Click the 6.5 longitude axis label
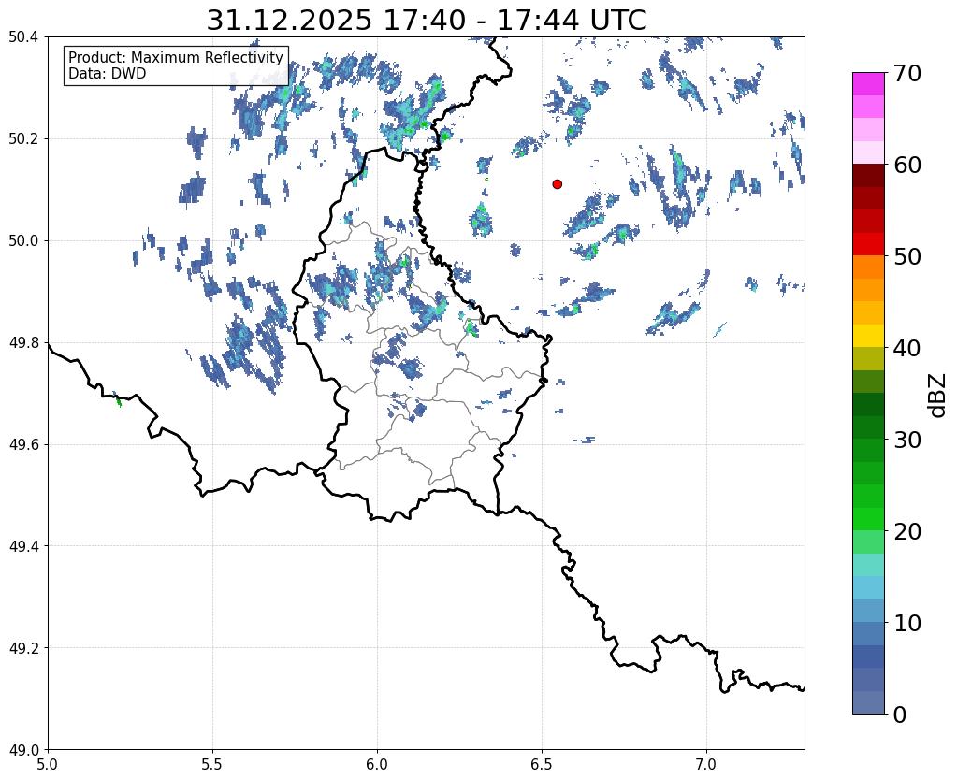Image resolution: width=957 pixels, height=780 pixels. (542, 764)
